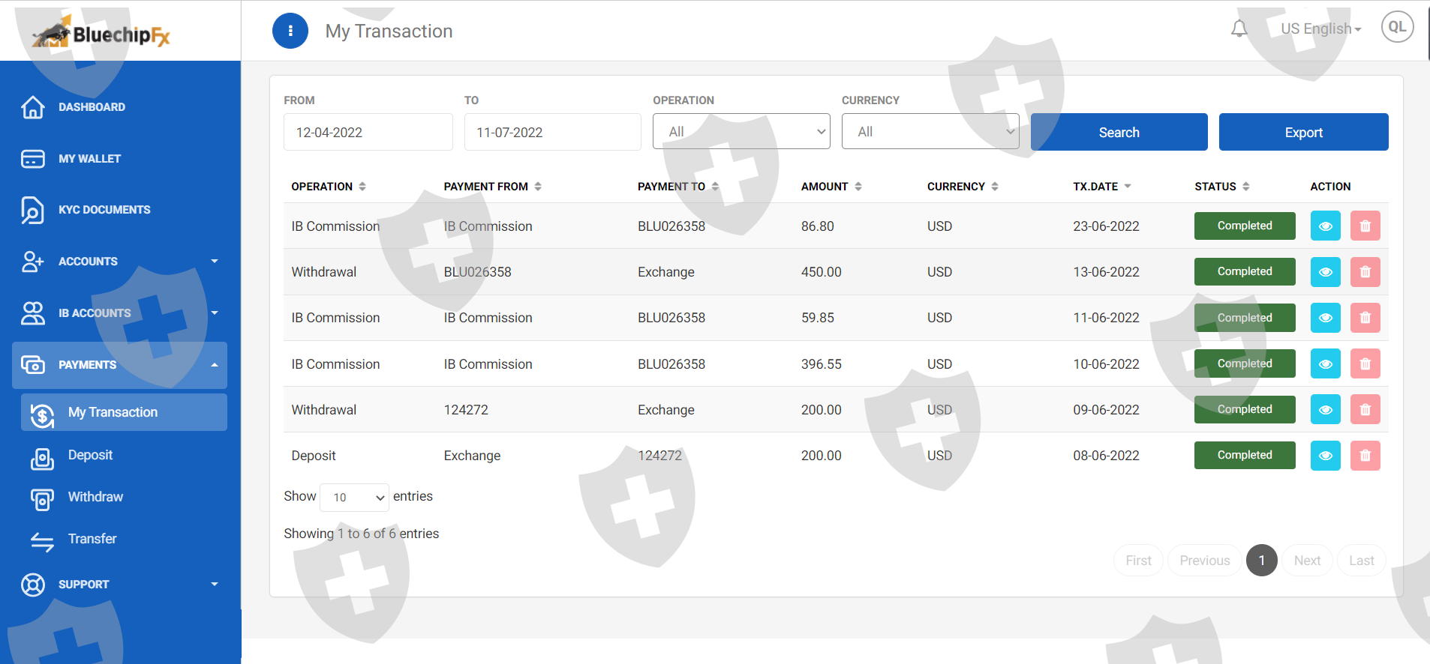Expand the IB Accounts sidebar menu
Viewport: 1430px width, 664px height.
120,313
